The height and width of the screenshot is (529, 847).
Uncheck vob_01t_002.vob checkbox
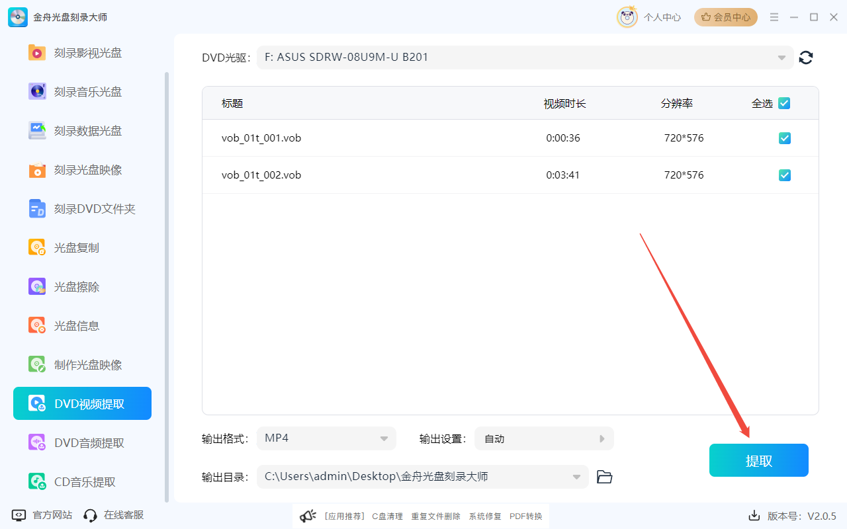785,175
